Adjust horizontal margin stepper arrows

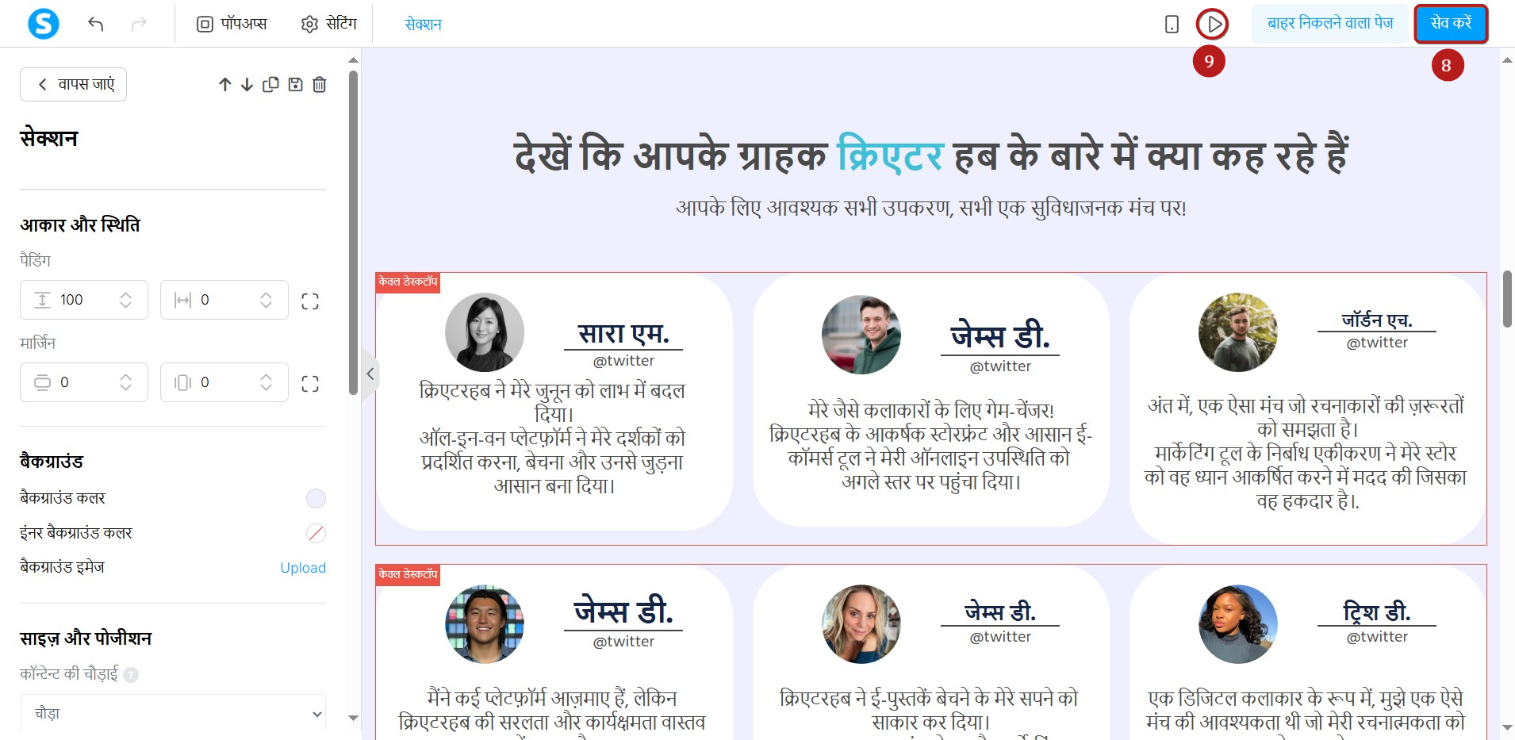266,382
